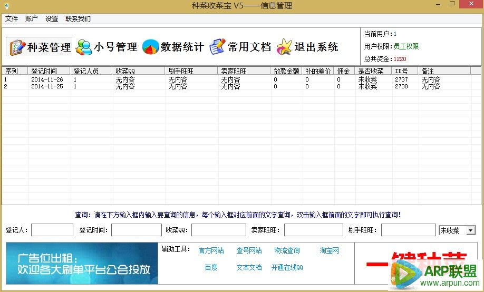Sort by ID号 column header

405,71
